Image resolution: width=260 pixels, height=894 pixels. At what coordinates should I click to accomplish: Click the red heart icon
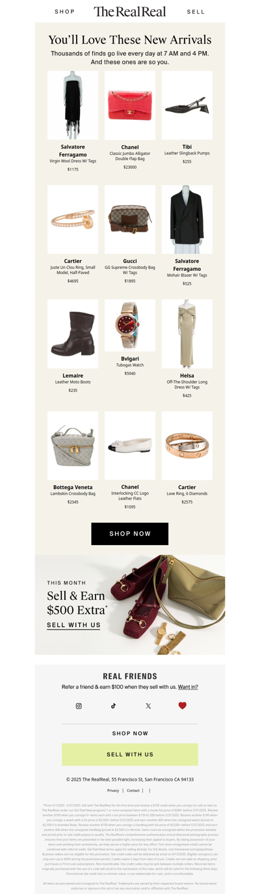[183, 706]
